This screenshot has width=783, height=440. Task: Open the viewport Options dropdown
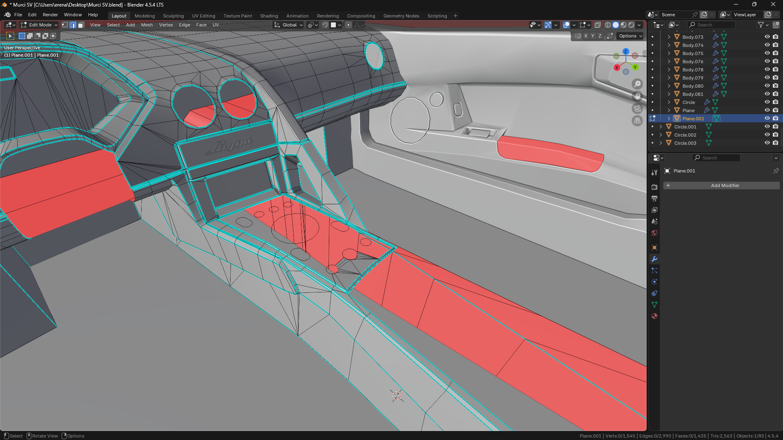[630, 36]
